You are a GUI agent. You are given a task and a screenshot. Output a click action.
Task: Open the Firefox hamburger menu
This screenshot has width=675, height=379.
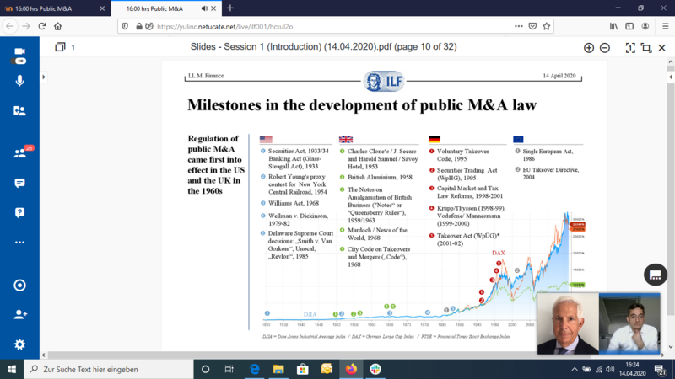point(666,26)
